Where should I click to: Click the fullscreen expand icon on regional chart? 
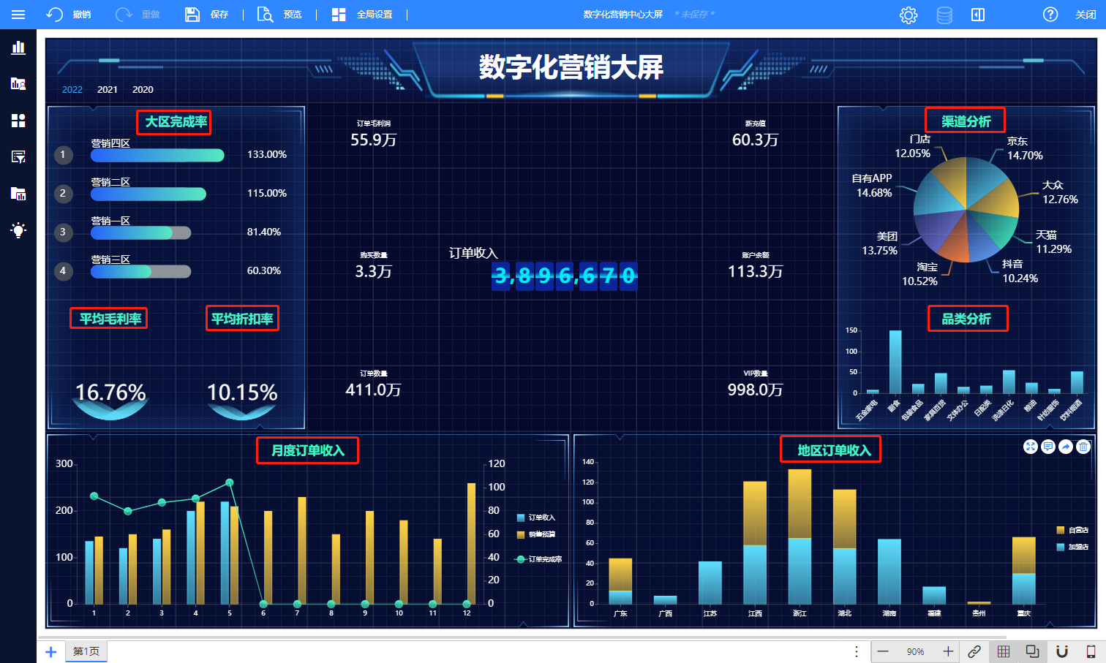(1031, 447)
